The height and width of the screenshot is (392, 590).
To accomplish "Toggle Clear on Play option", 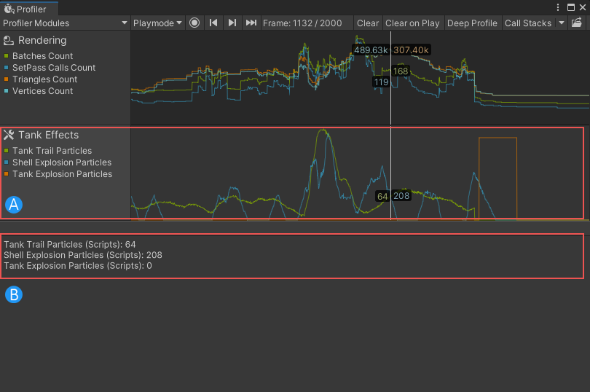I will pos(412,23).
